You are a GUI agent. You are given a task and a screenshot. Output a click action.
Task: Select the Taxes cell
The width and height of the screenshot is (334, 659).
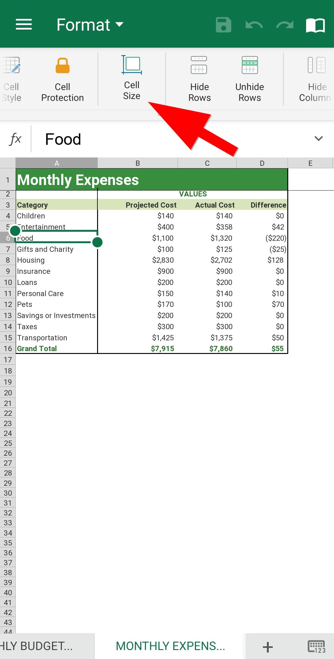pyautogui.click(x=57, y=327)
